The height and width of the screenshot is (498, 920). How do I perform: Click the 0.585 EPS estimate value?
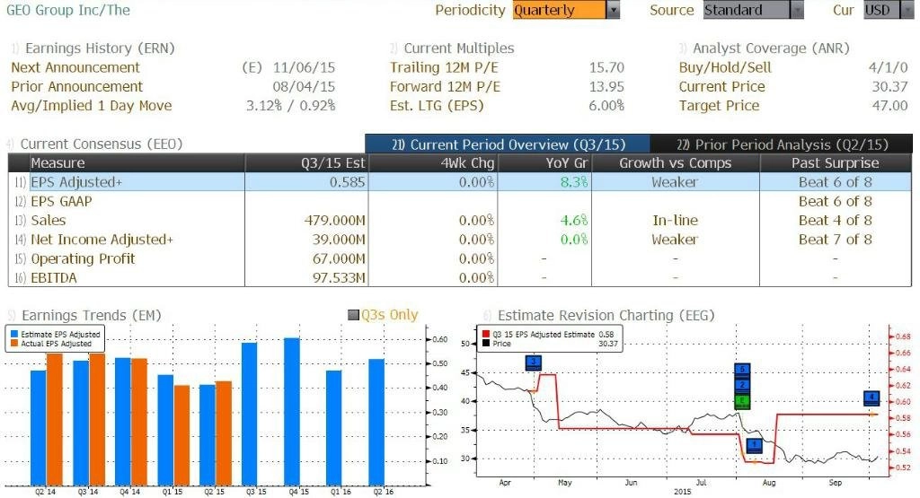tap(348, 182)
